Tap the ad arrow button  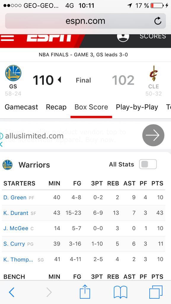153,135
